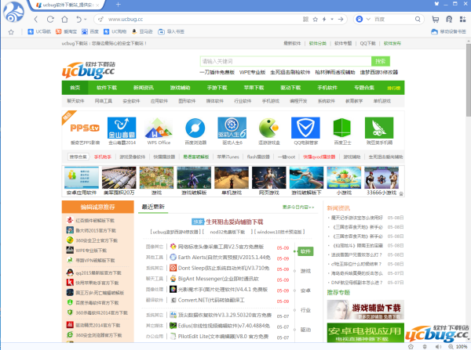Click the go forward arrow in address bar
The image size is (471, 350).
point(341,19)
